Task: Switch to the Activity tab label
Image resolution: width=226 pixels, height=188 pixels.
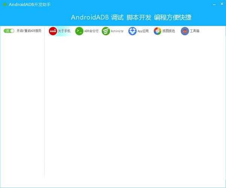Action: (117, 31)
